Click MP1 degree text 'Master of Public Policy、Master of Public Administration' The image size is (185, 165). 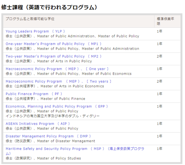(88, 49)
